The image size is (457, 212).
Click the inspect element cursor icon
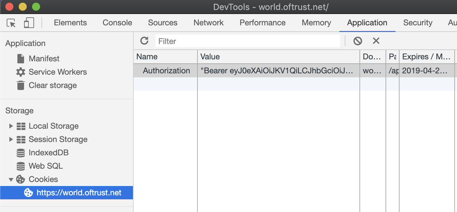coord(11,23)
